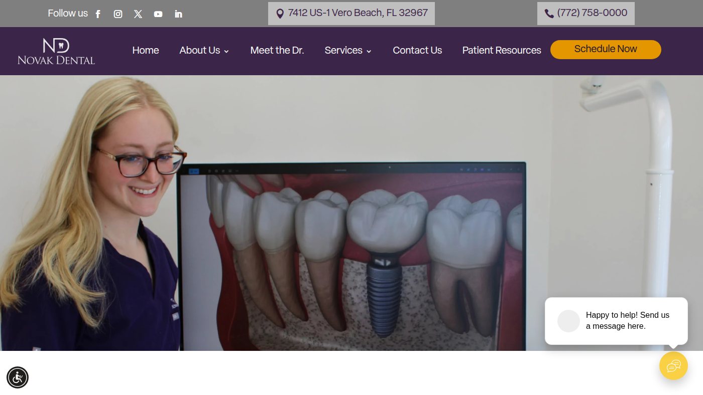This screenshot has width=703, height=395.
Task: Open the yellow chat bubble widget
Action: [x=673, y=365]
